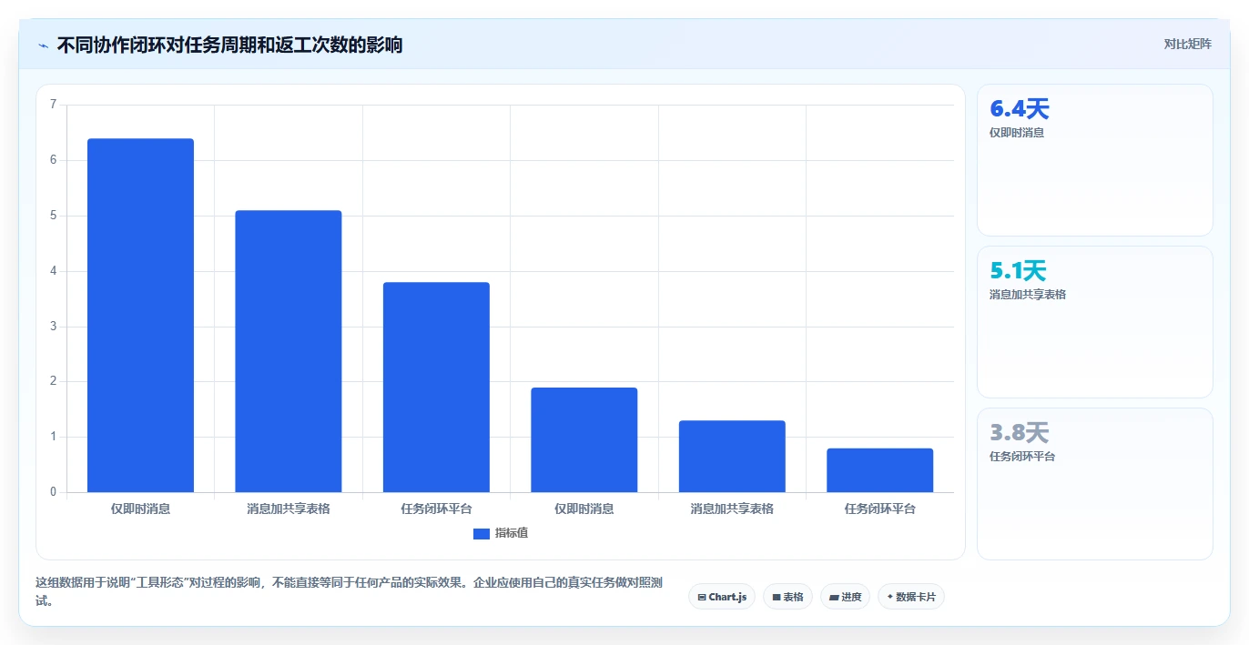The image size is (1249, 645).
Task: Click the footnote starting 这组数据用于说明
Action: coord(349,591)
